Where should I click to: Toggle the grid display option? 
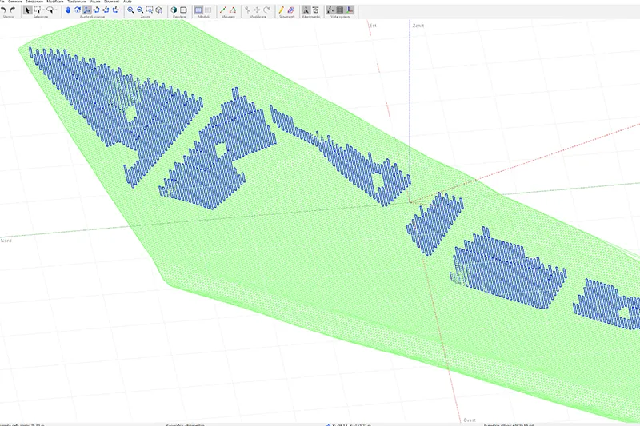pyautogui.click(x=339, y=10)
